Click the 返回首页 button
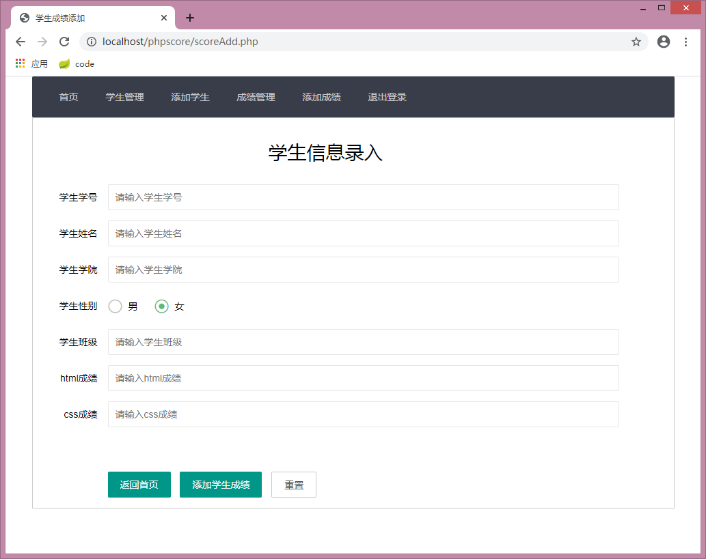 [139, 485]
